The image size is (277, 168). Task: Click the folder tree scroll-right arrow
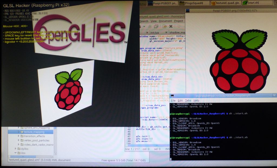point(52,157)
